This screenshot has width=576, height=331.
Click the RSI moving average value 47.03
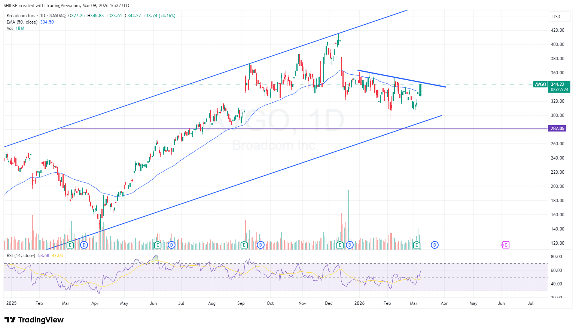(x=57, y=256)
